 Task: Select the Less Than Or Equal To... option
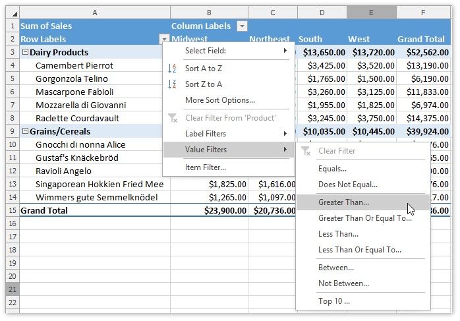pyautogui.click(x=359, y=250)
